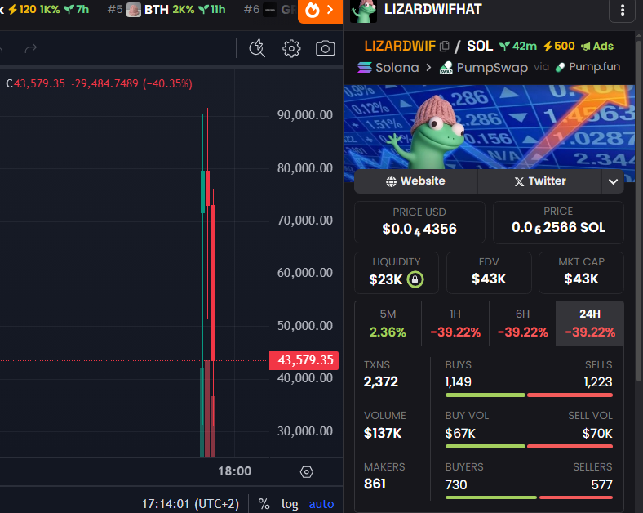The image size is (643, 513).
Task: Expand the social links chevron dropdown
Action: click(x=613, y=181)
